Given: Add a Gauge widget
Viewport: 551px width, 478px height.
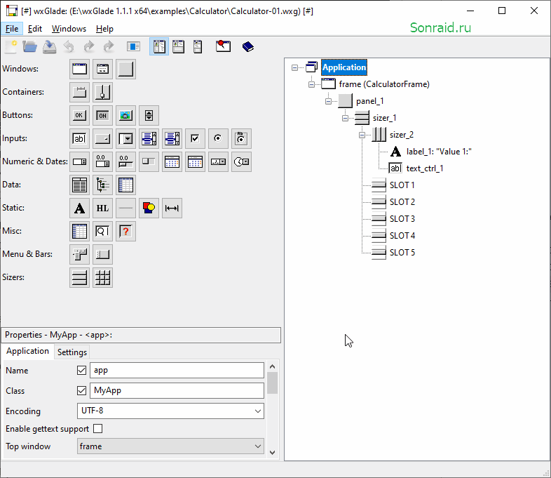Looking at the screenshot, I should [149, 162].
